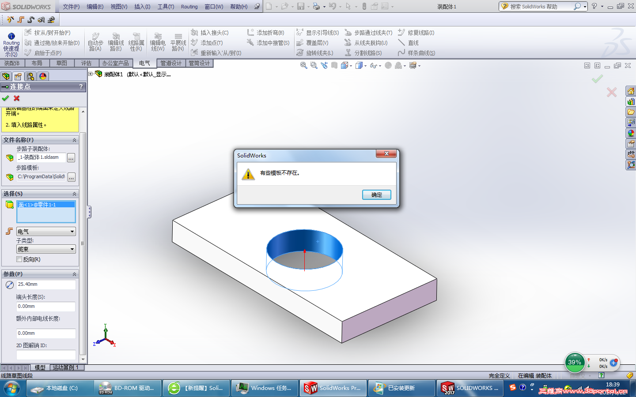Select 面<1>@零件1-1 in selection list

coord(46,205)
